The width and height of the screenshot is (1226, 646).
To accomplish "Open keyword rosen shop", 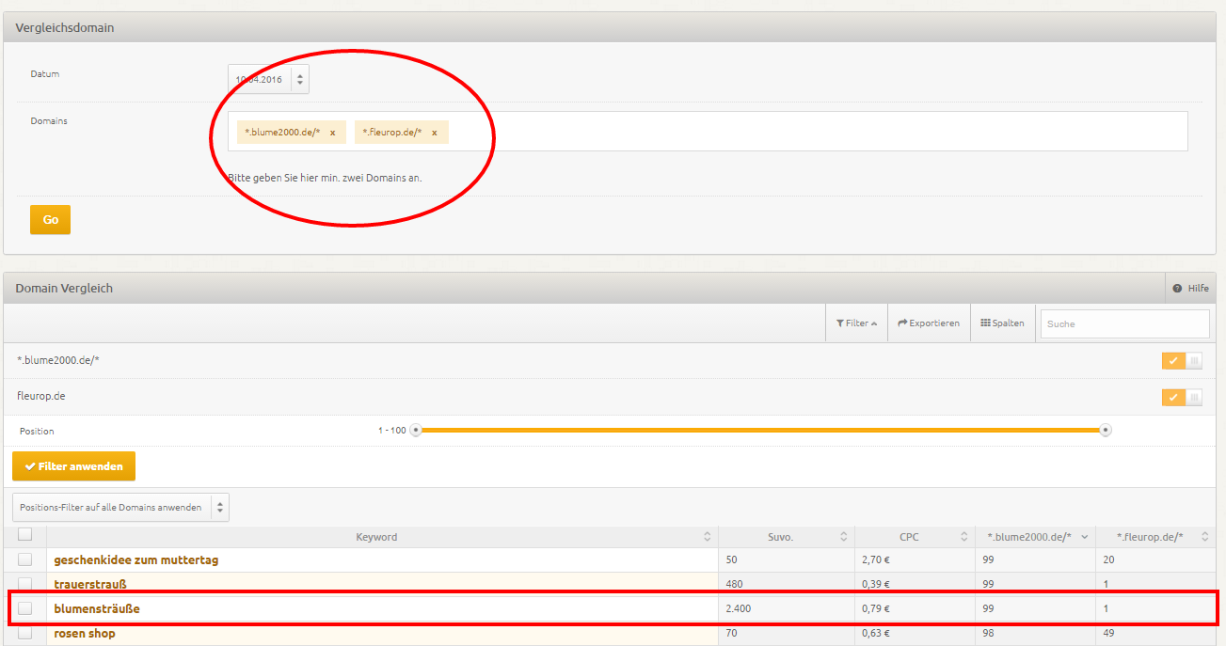I will pos(85,633).
